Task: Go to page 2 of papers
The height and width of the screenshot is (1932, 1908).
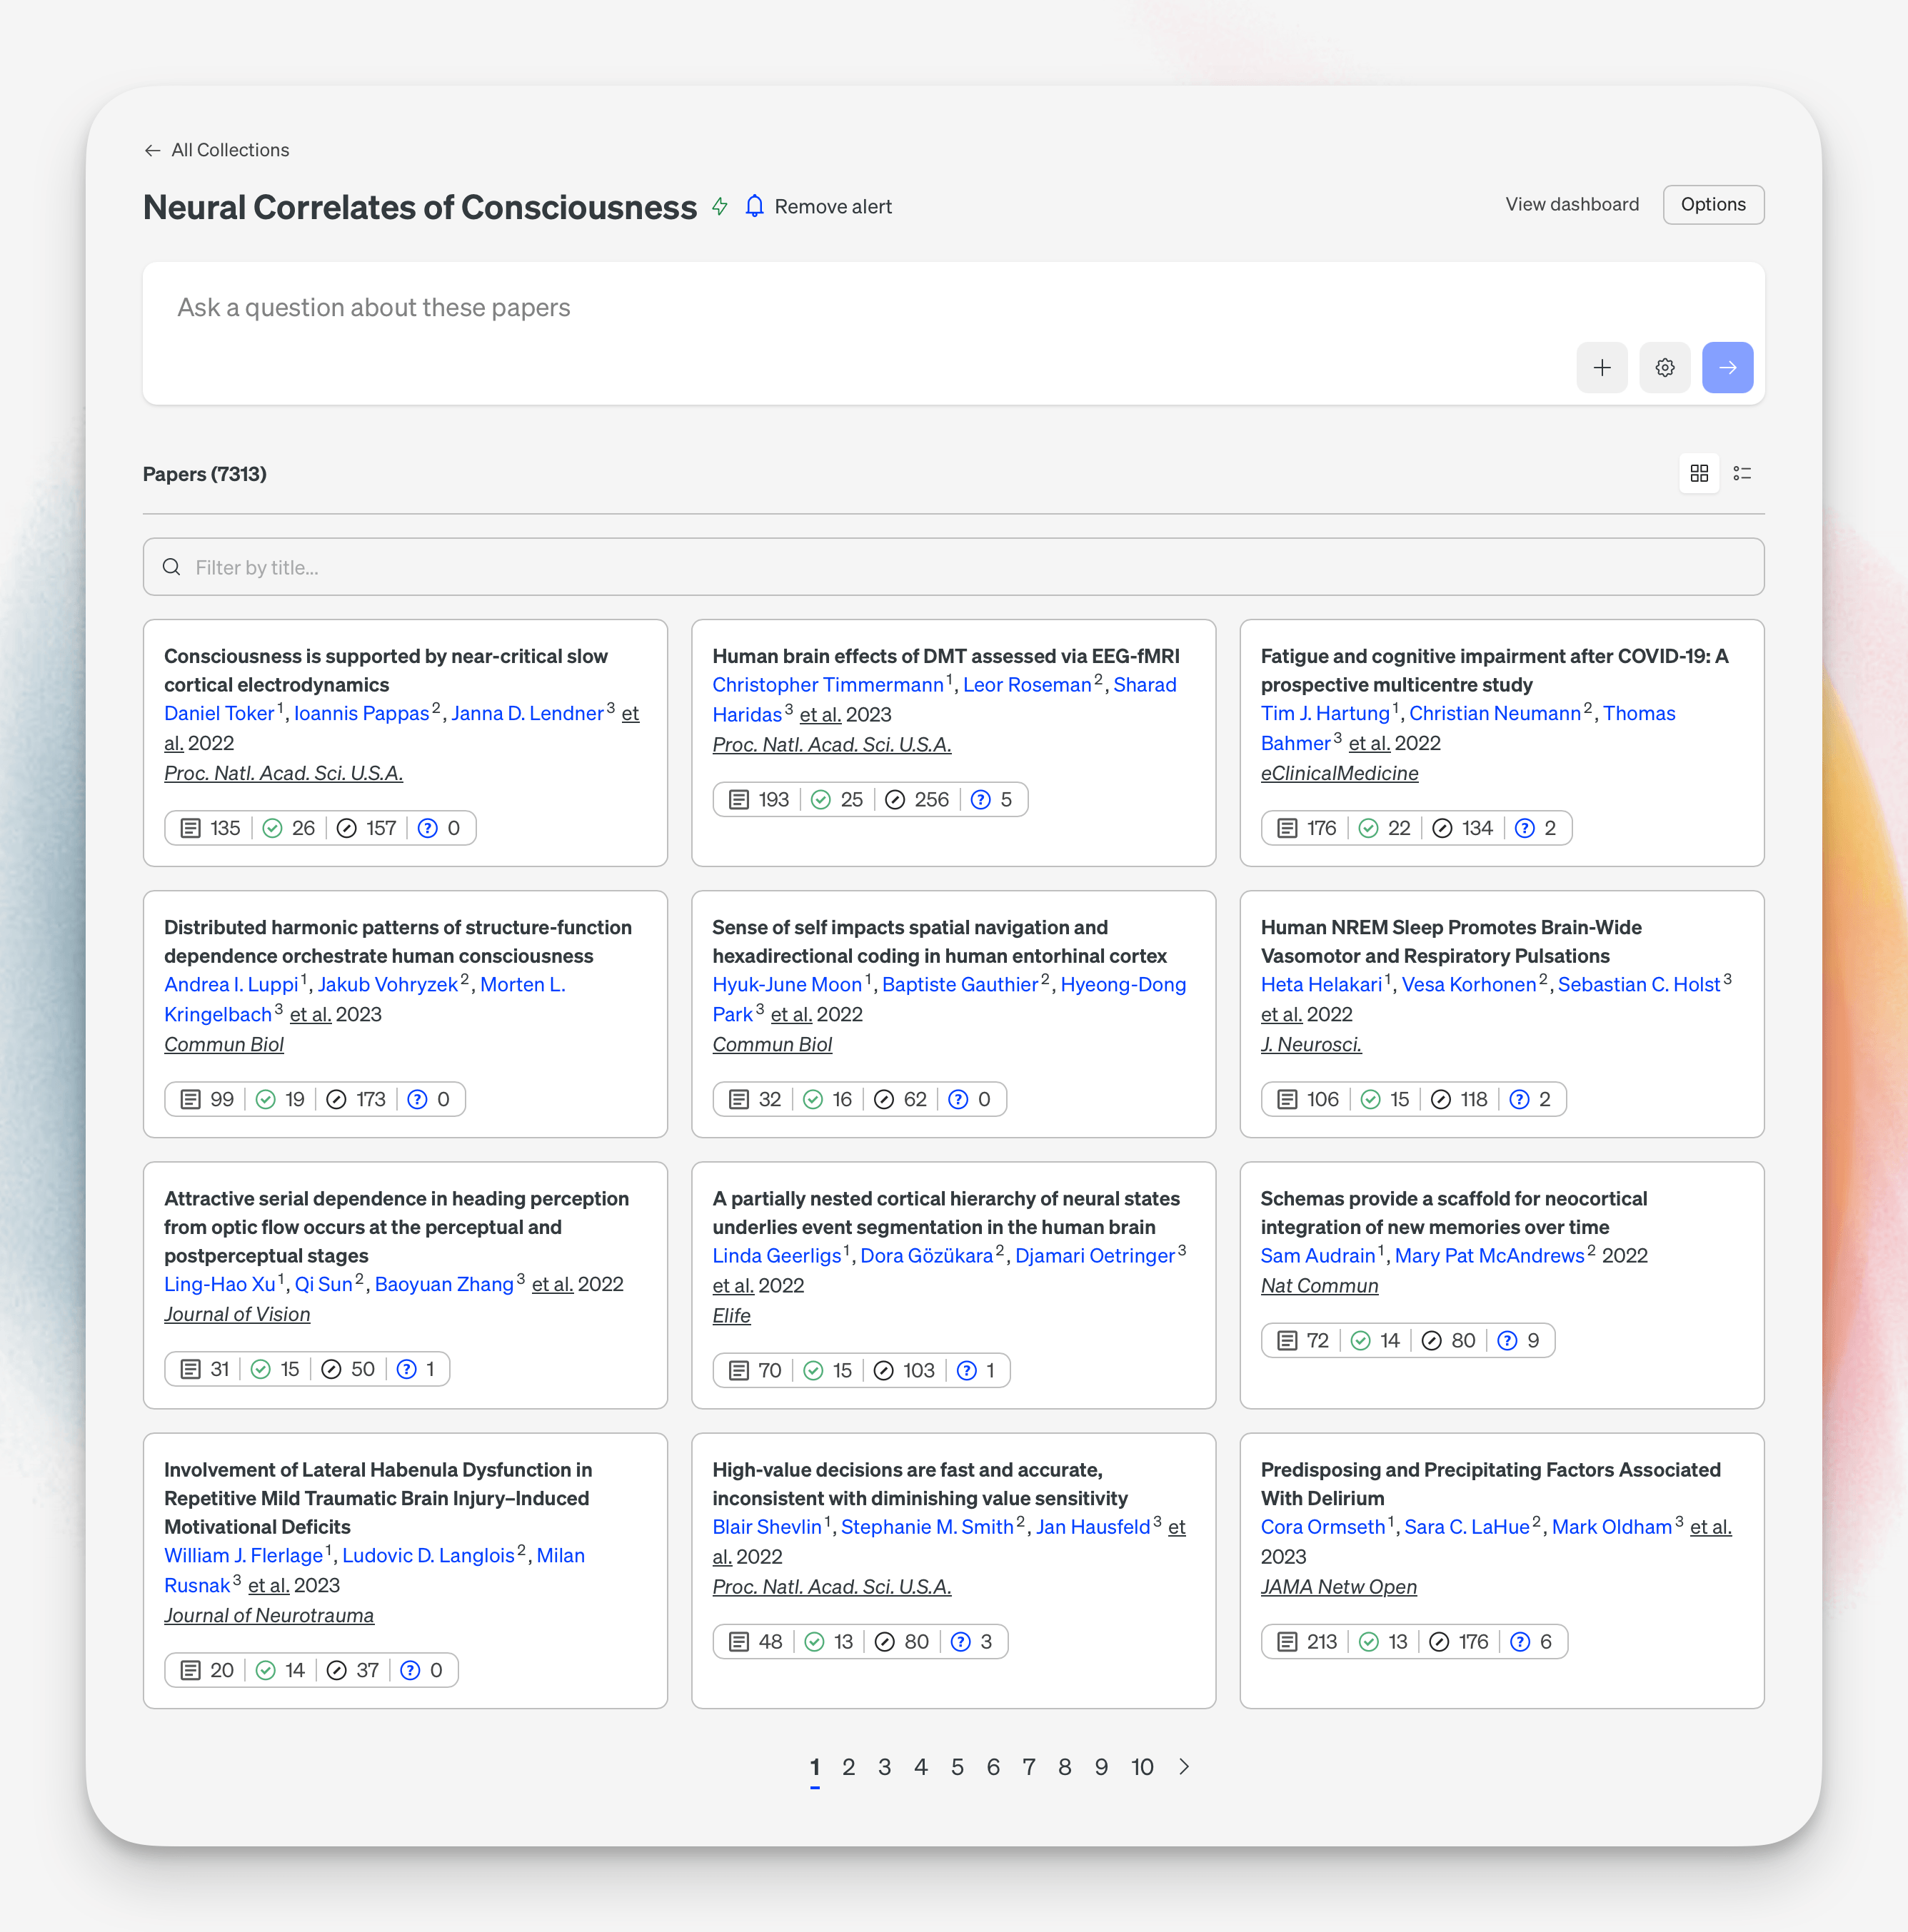Action: [x=848, y=1767]
